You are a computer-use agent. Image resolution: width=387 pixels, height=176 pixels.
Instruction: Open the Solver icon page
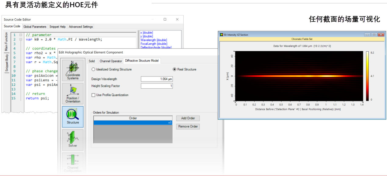point(73,140)
